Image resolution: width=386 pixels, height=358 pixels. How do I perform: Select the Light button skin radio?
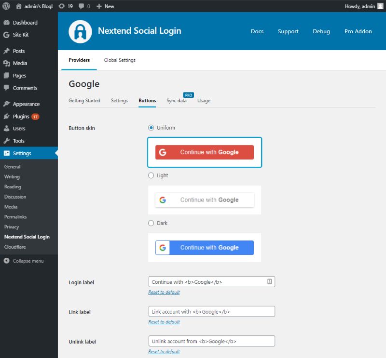151,175
